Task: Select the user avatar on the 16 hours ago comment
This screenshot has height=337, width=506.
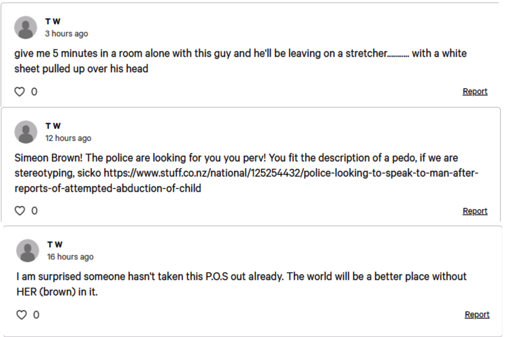Action: 28,251
